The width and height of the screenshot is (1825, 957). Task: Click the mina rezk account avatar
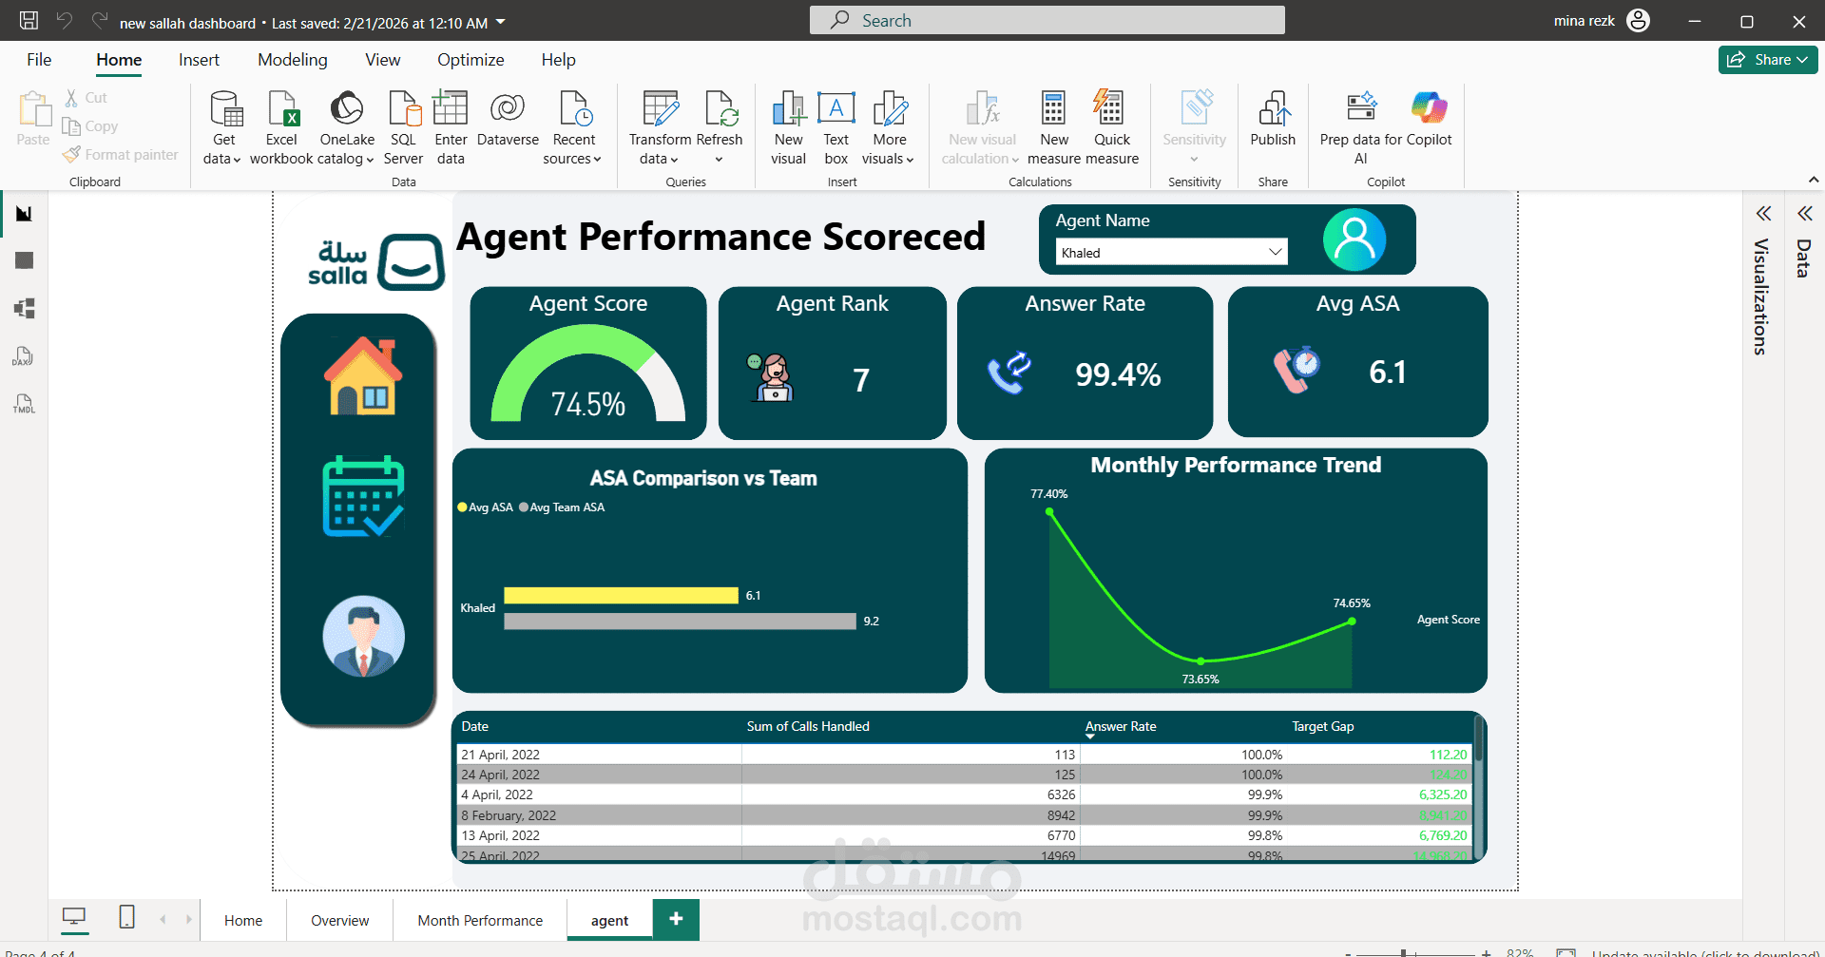[1639, 20]
